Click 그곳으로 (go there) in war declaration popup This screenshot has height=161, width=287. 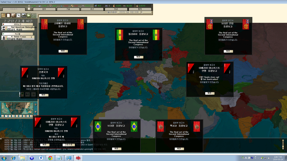click(69, 145)
